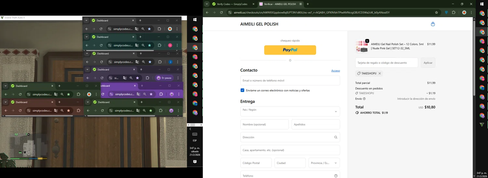
Task: Uncheck Envíame un correo electrónico checkbox
Action: pyautogui.click(x=242, y=90)
